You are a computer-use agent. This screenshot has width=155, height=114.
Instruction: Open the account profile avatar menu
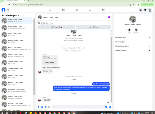point(150,10)
